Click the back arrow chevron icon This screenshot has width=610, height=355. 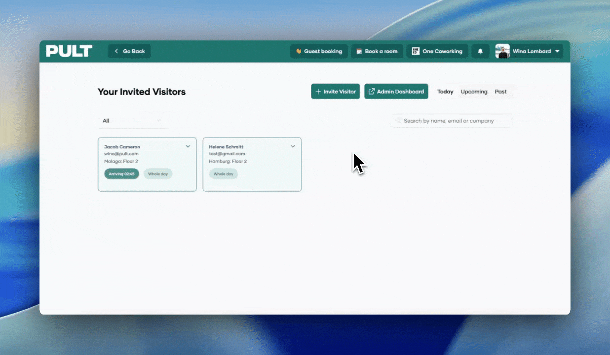pyautogui.click(x=116, y=51)
